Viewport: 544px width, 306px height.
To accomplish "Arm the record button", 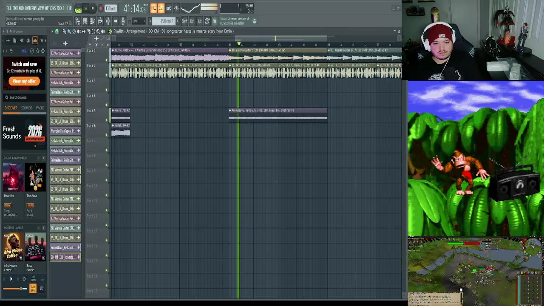I will pos(100,8).
